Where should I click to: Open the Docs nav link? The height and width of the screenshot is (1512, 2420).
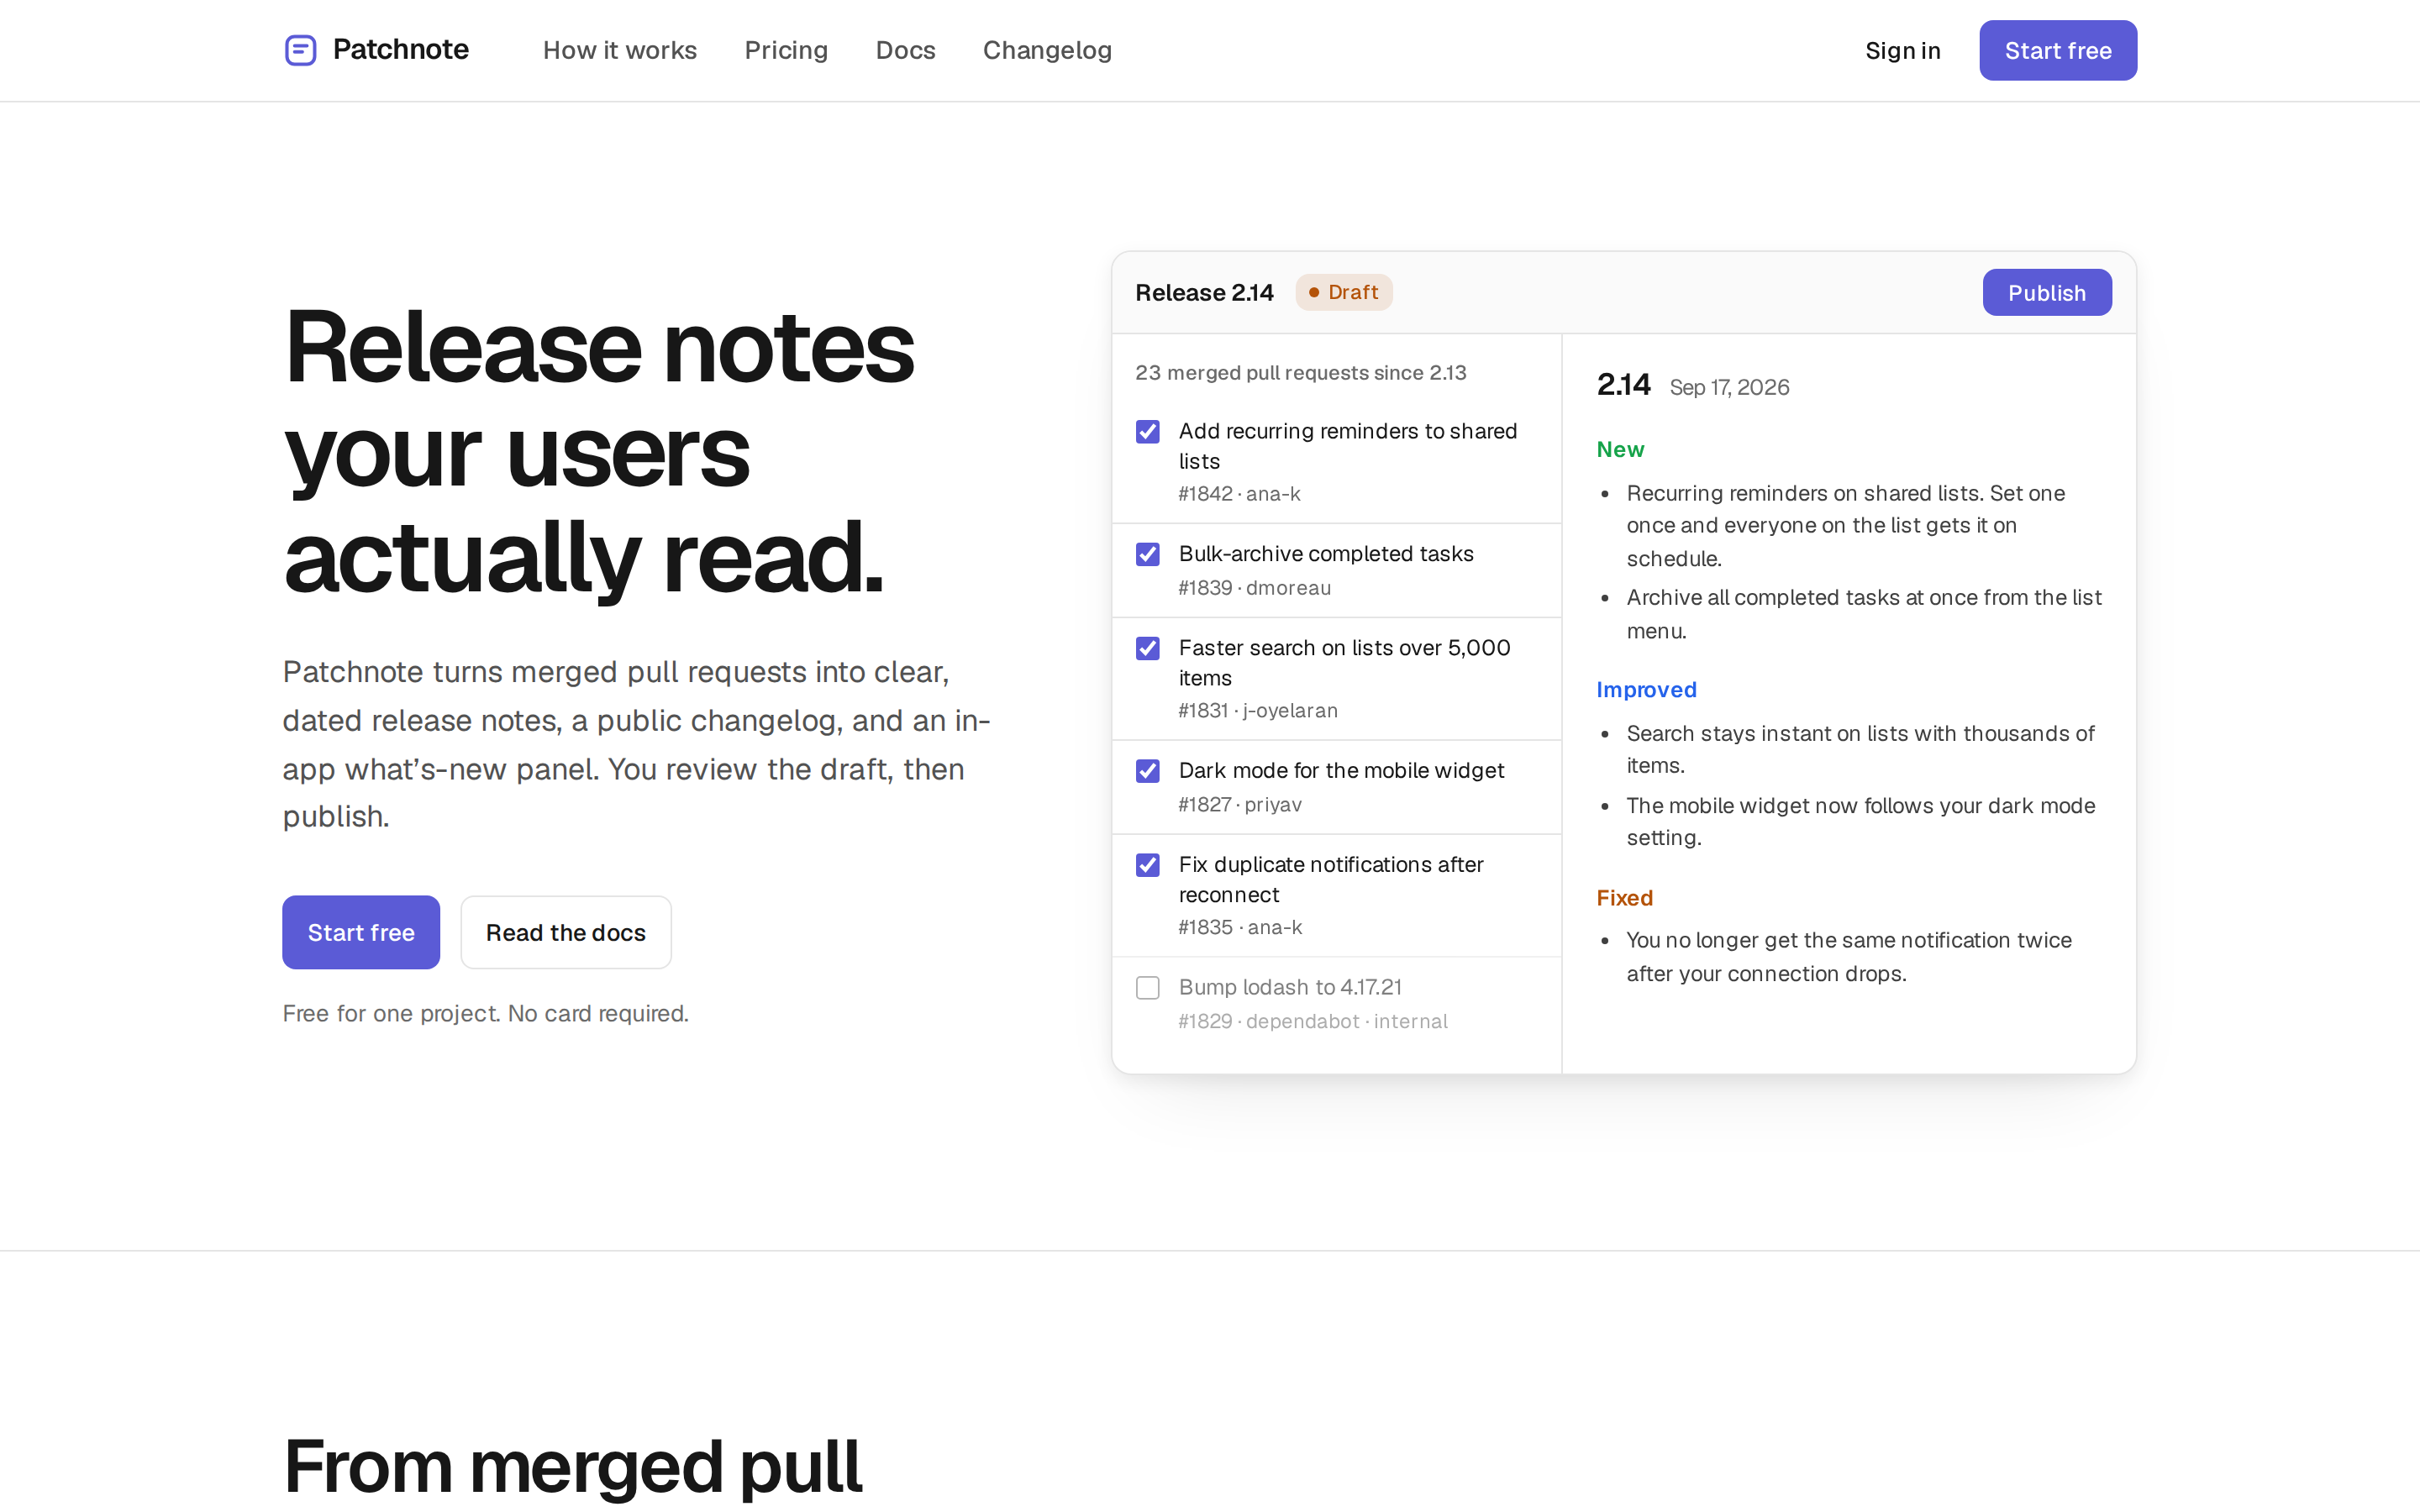point(905,50)
